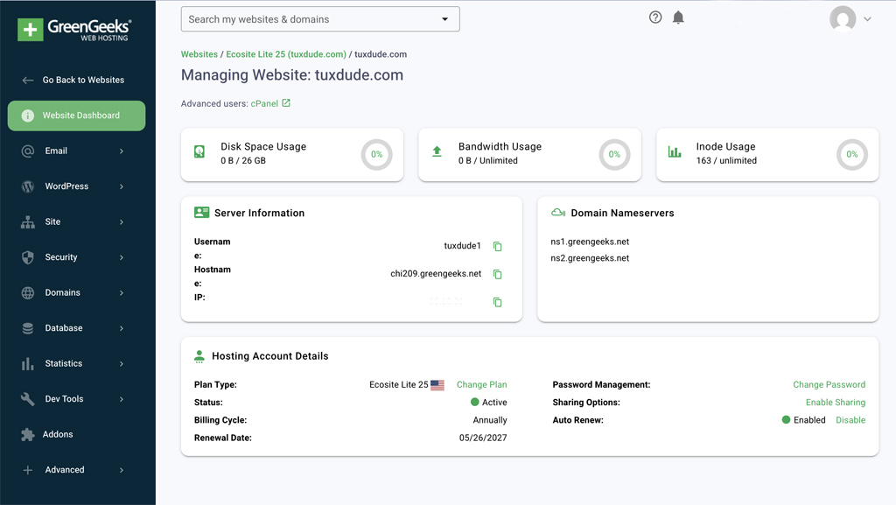Open the Email sidebar menu
Screen dimensions: 896x505
tap(77, 151)
